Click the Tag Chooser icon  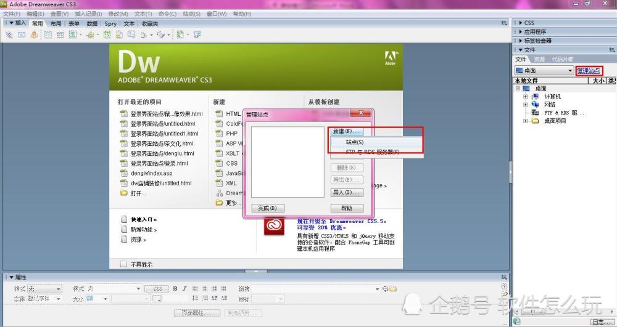[197, 35]
